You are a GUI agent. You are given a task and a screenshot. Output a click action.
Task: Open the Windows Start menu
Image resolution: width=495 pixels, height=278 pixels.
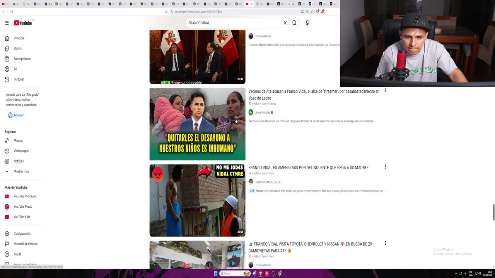pyautogui.click(x=215, y=273)
